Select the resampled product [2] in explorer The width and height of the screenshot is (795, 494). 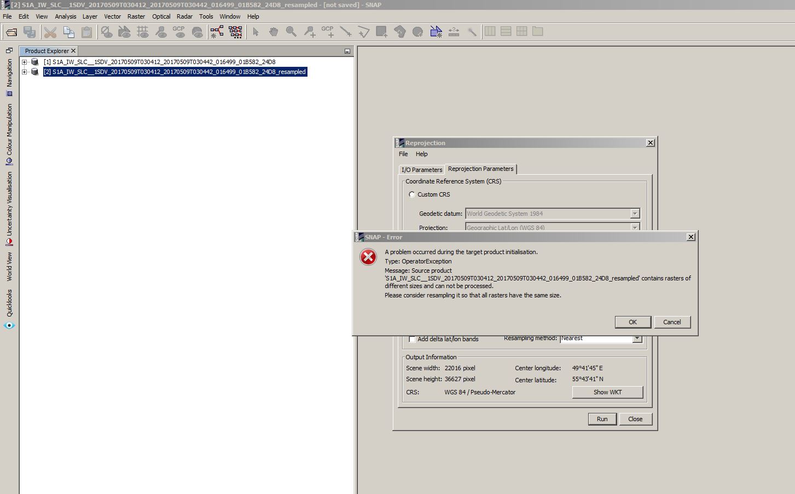(175, 72)
